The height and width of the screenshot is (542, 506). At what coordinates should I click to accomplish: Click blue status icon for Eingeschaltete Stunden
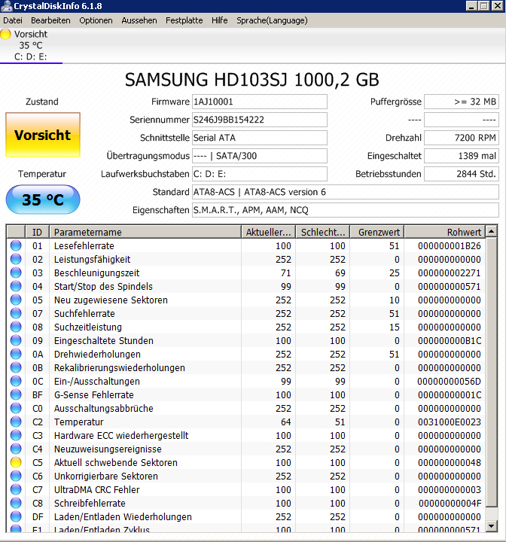[16, 340]
